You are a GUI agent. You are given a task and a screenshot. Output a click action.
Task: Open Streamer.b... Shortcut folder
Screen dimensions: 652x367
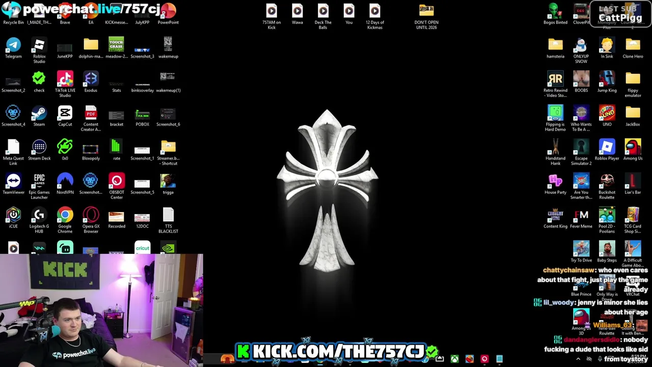pyautogui.click(x=168, y=153)
